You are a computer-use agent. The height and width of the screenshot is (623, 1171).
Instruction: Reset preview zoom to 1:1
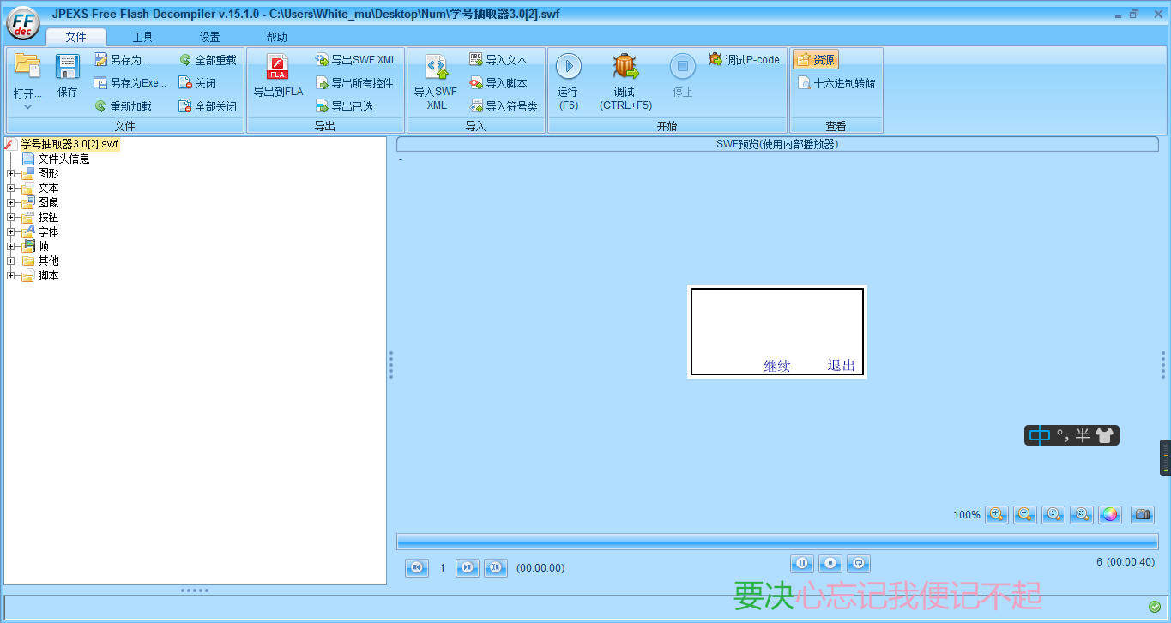point(1053,514)
